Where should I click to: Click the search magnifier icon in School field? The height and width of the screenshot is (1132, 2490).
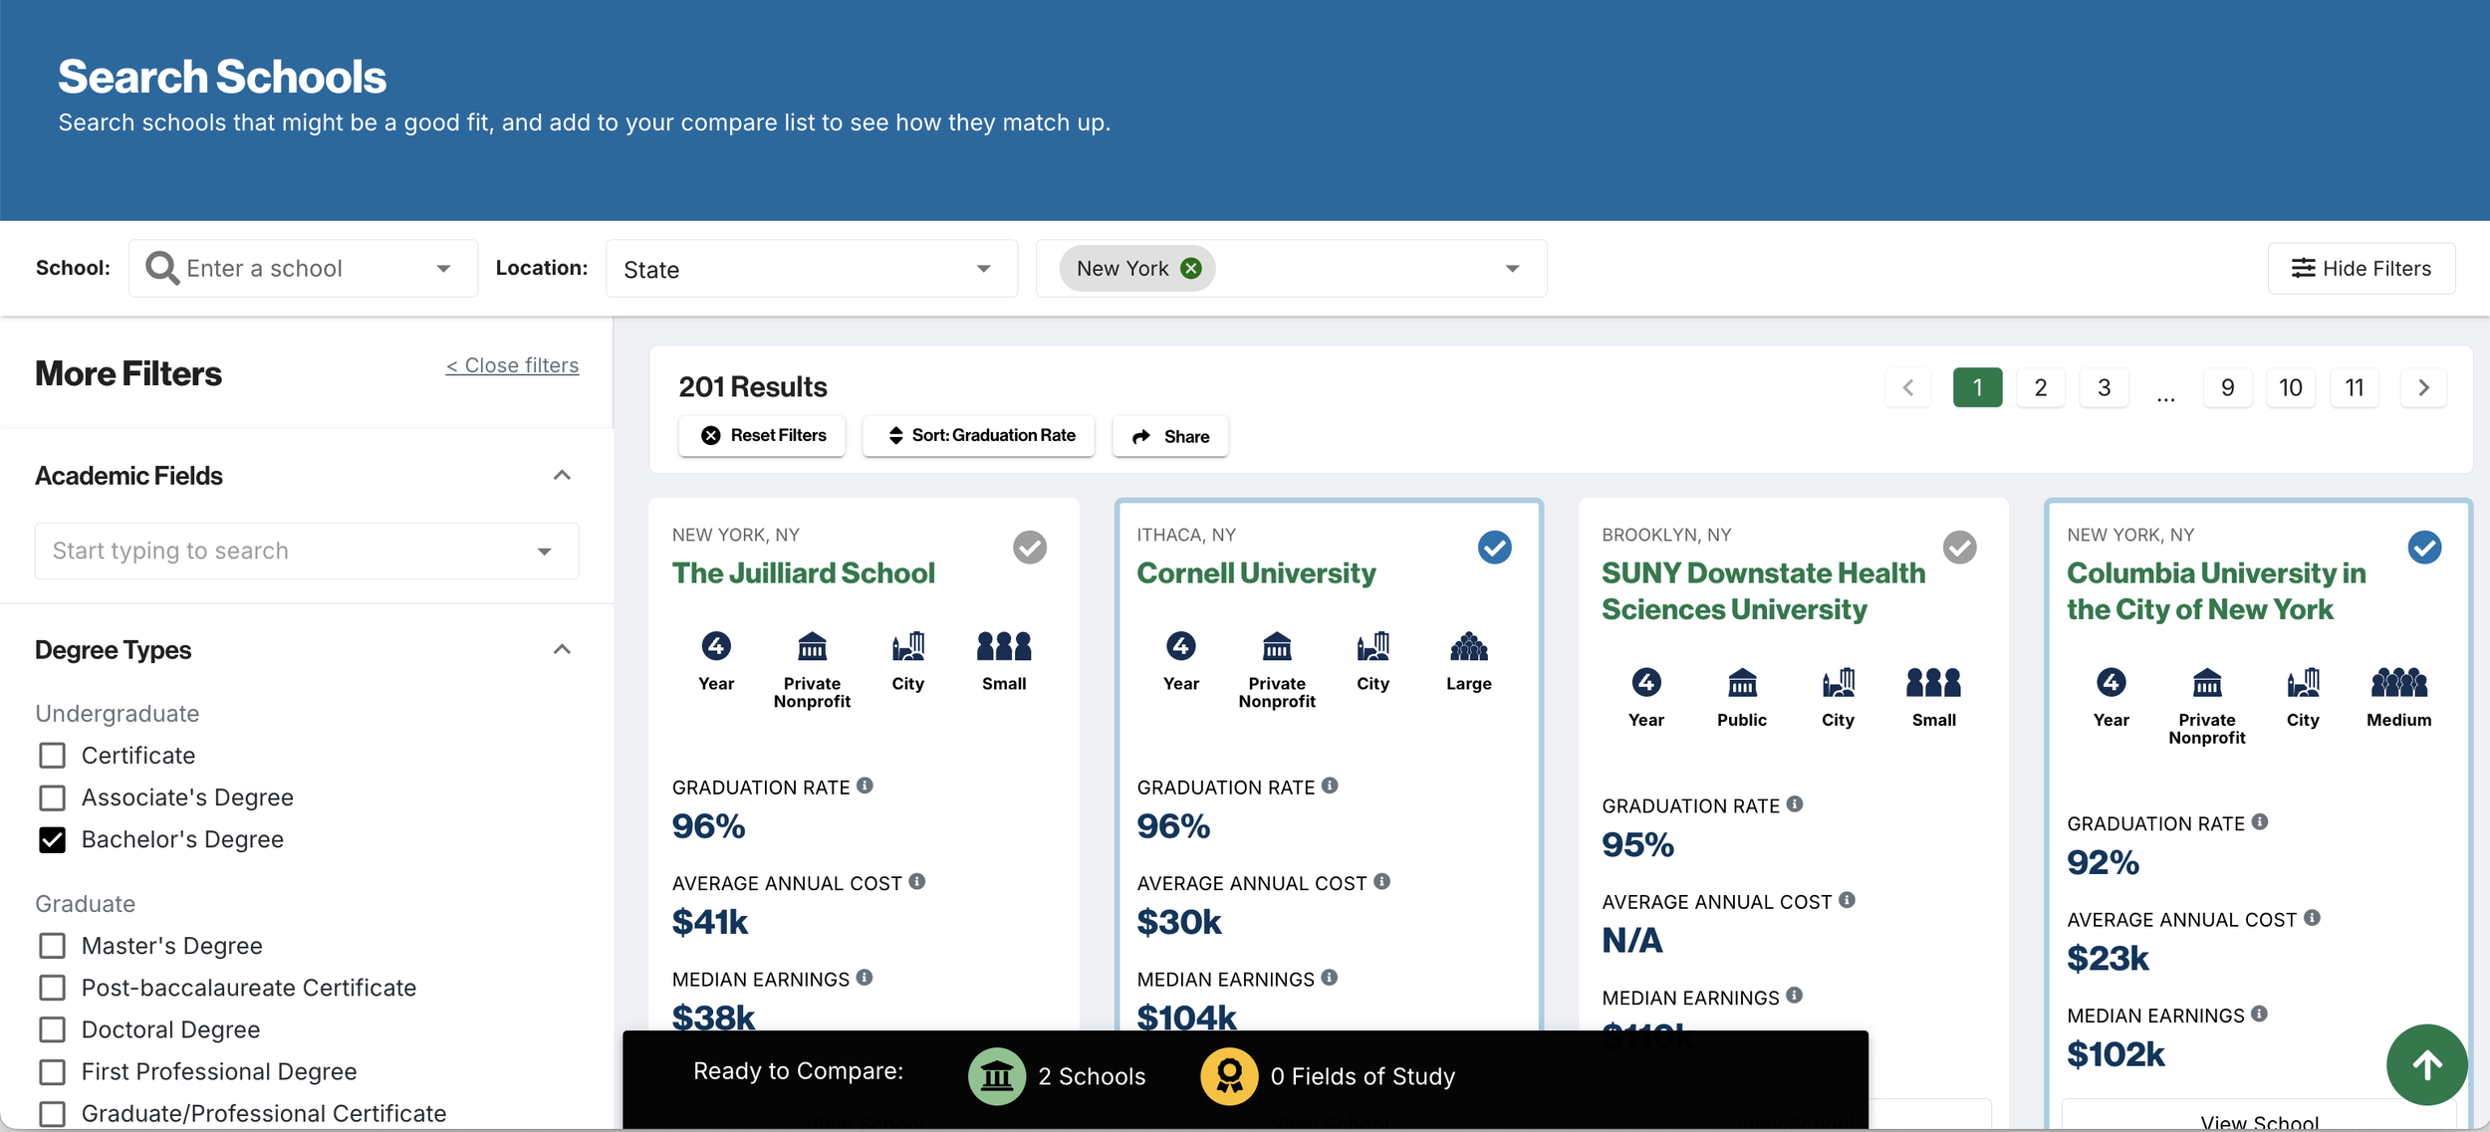(x=162, y=268)
